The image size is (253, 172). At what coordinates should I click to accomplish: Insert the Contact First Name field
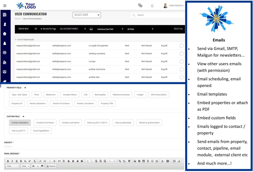click(x=45, y=123)
